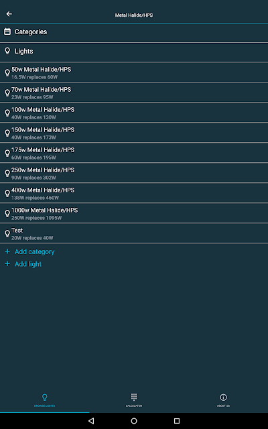Click the Categories calendar icon

[7, 32]
